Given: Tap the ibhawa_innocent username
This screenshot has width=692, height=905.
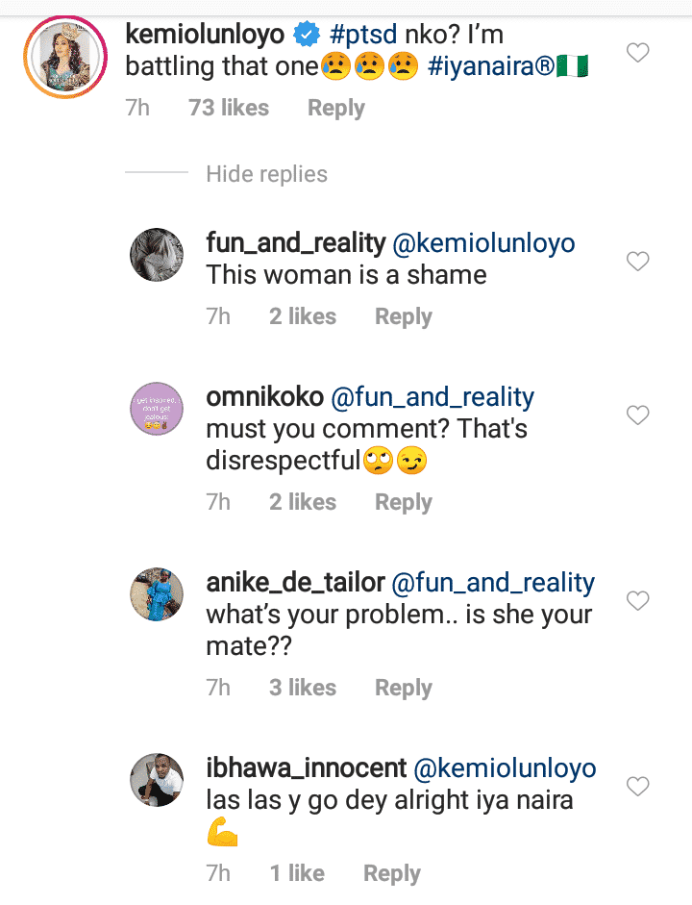Looking at the screenshot, I should [x=306, y=768].
